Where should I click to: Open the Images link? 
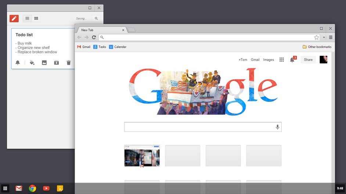(268, 60)
